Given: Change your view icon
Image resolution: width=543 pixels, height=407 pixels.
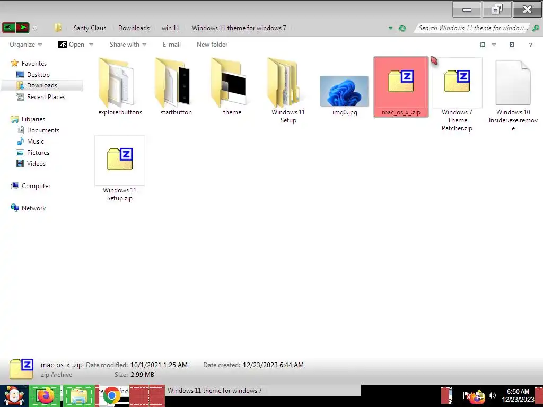Looking at the screenshot, I should (483, 45).
